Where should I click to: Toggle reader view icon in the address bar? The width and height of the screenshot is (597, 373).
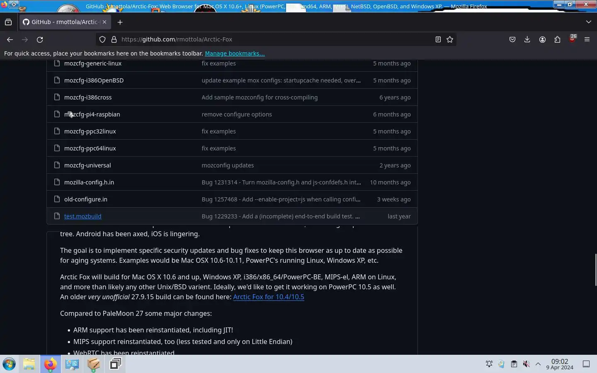pyautogui.click(x=438, y=39)
